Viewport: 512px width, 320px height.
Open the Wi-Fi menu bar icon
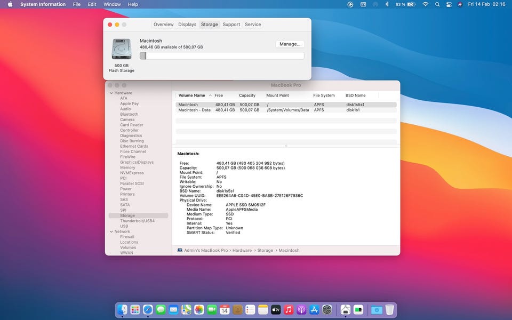coord(425,4)
